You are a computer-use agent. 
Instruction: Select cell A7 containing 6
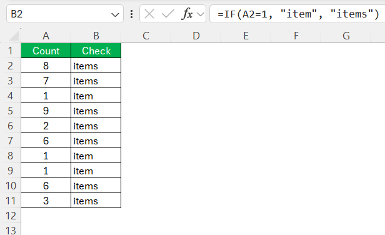46,141
